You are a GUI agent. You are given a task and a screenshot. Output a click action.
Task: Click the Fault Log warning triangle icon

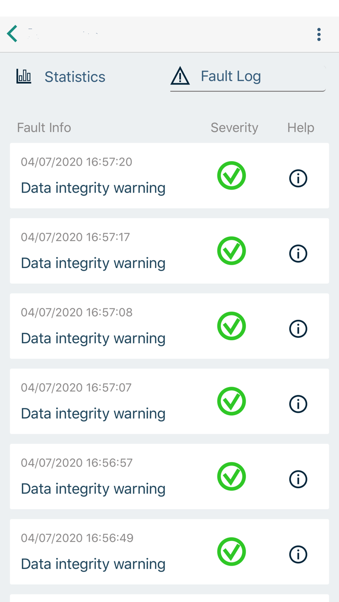click(x=180, y=76)
